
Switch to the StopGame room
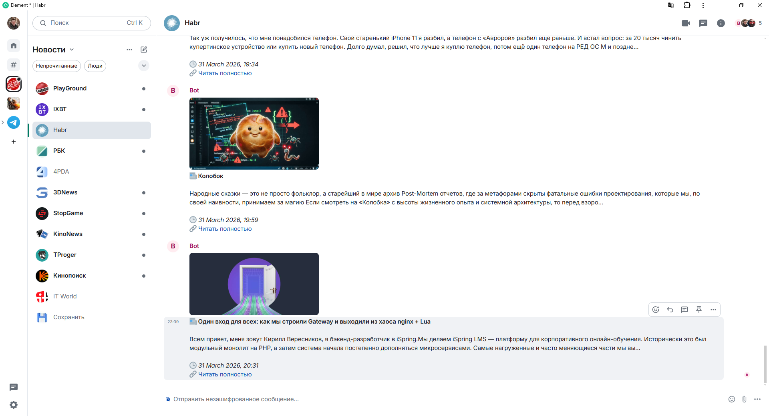(92, 213)
